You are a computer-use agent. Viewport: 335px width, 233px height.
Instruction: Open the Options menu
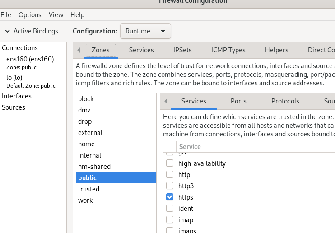(30, 14)
